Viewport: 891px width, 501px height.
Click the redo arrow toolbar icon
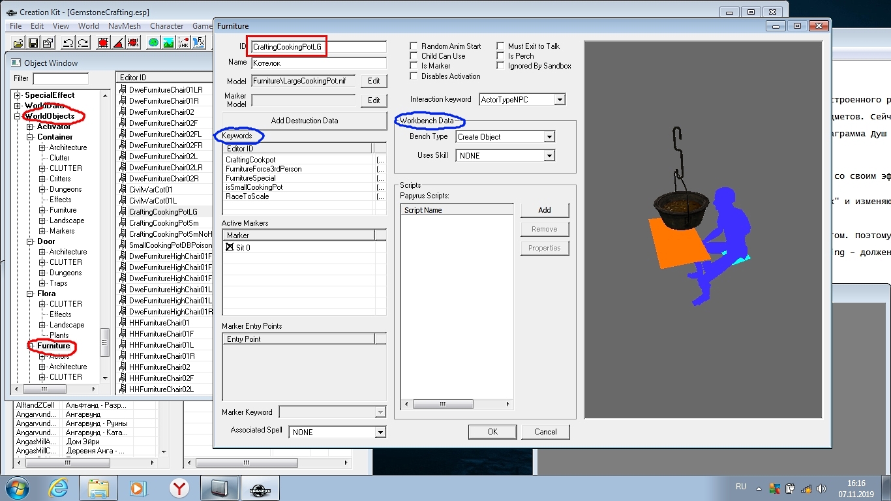point(83,43)
